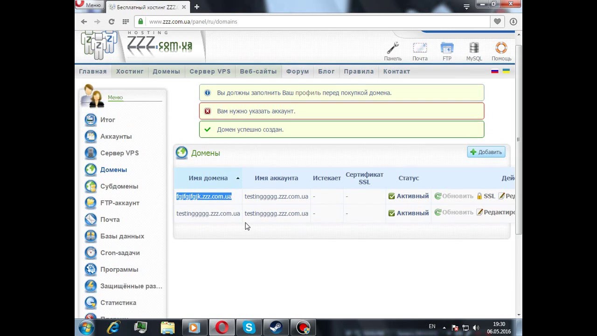Switch language with Russian flag
Image resolution: width=597 pixels, height=336 pixels.
(495, 71)
